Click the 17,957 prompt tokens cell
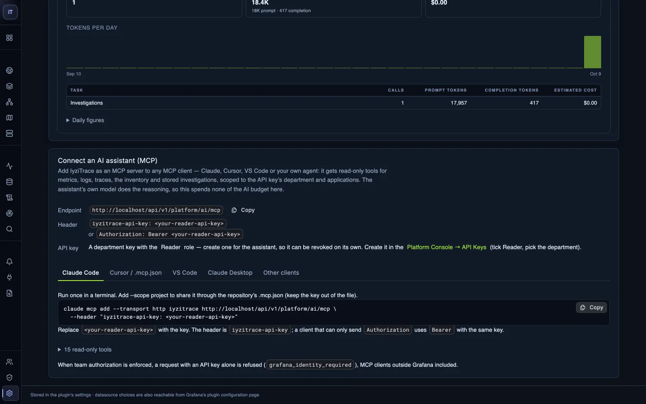 458,103
